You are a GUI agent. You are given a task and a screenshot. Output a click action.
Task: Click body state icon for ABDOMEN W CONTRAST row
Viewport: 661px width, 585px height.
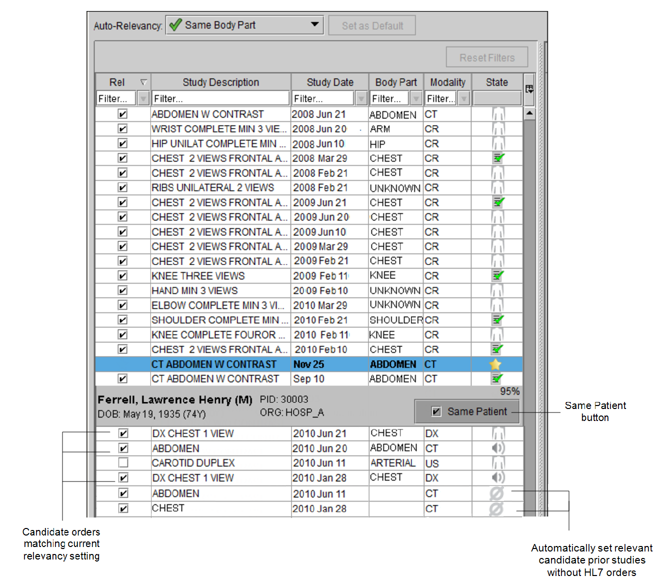coord(498,114)
